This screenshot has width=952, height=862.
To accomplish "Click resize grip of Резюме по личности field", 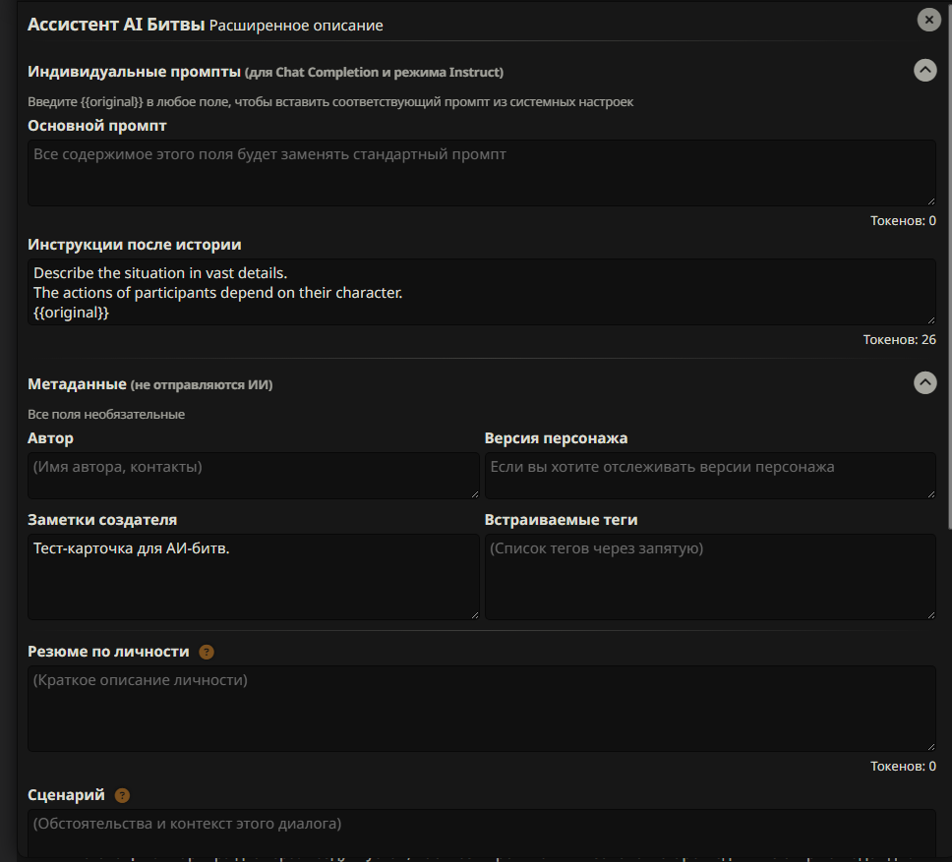I will pos(930,746).
